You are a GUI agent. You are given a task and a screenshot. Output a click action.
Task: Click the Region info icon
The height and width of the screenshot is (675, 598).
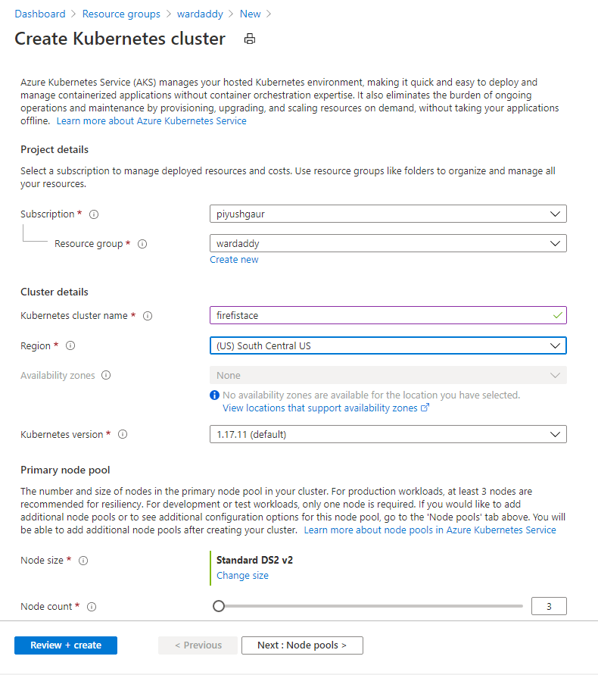point(70,345)
